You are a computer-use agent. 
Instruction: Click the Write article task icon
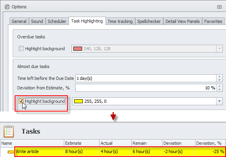[x=11, y=152]
